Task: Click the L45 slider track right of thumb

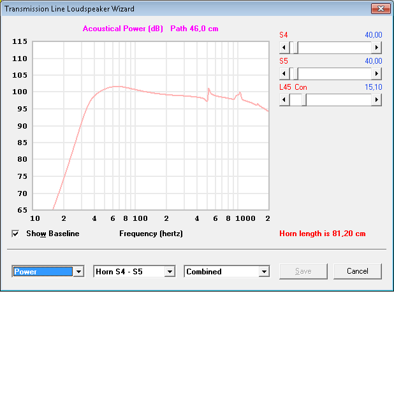Action: tap(339, 100)
